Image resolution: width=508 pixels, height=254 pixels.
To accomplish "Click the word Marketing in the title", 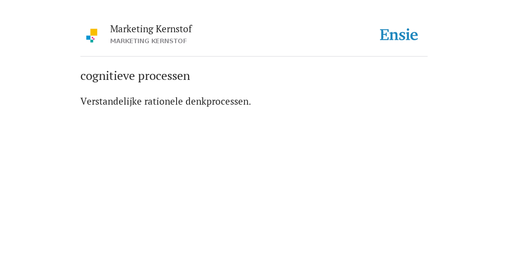I will 131,29.
